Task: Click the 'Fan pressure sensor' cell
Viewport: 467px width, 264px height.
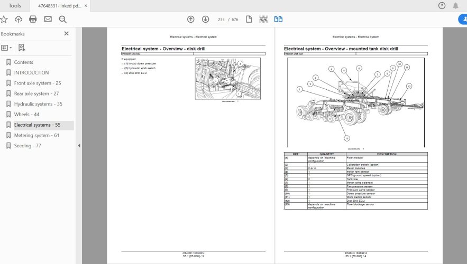Action: 387,186
